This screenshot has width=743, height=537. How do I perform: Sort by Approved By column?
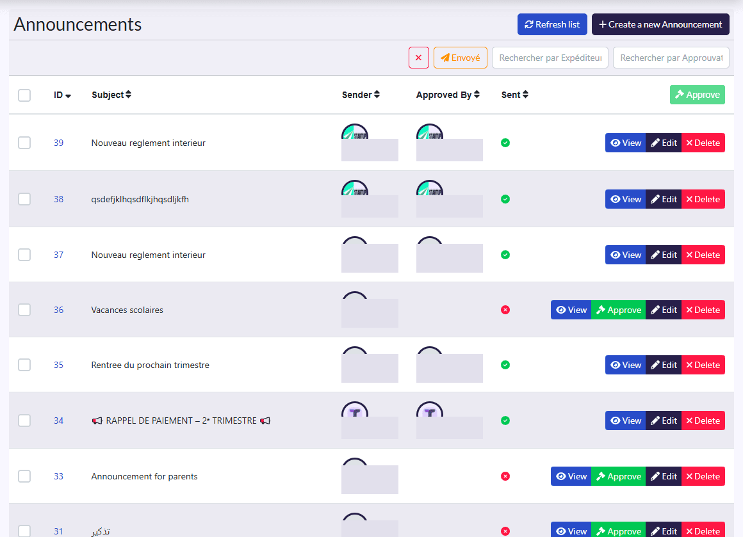click(448, 95)
